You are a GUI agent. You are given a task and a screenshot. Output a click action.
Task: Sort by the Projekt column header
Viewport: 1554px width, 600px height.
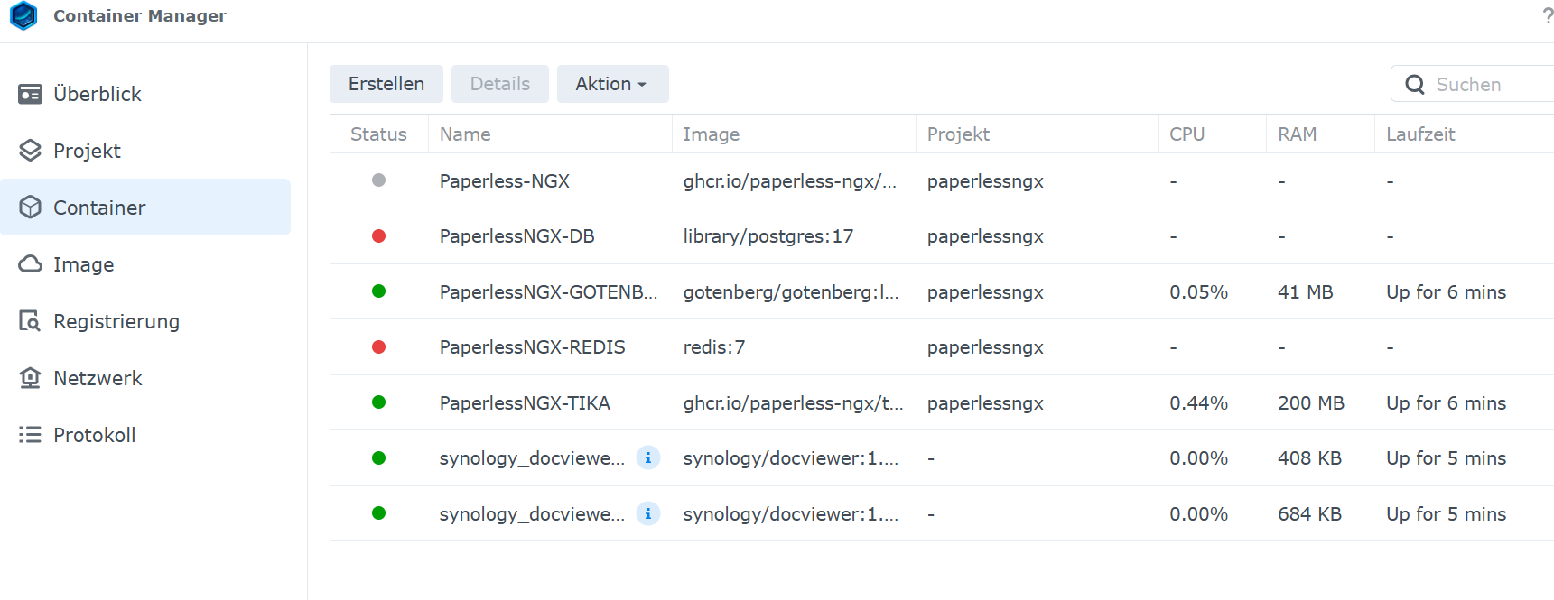(958, 134)
